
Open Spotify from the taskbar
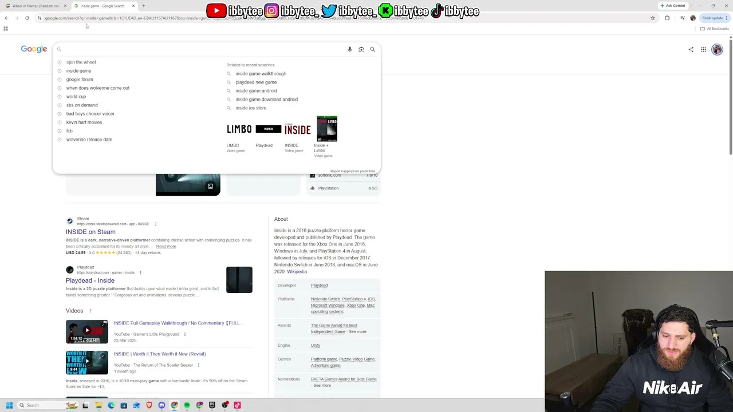187,405
